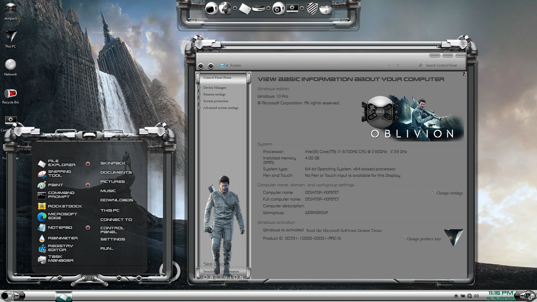Click the Product ID 00331-10000-00001 text
This screenshot has width=537, height=302.
click(x=302, y=238)
